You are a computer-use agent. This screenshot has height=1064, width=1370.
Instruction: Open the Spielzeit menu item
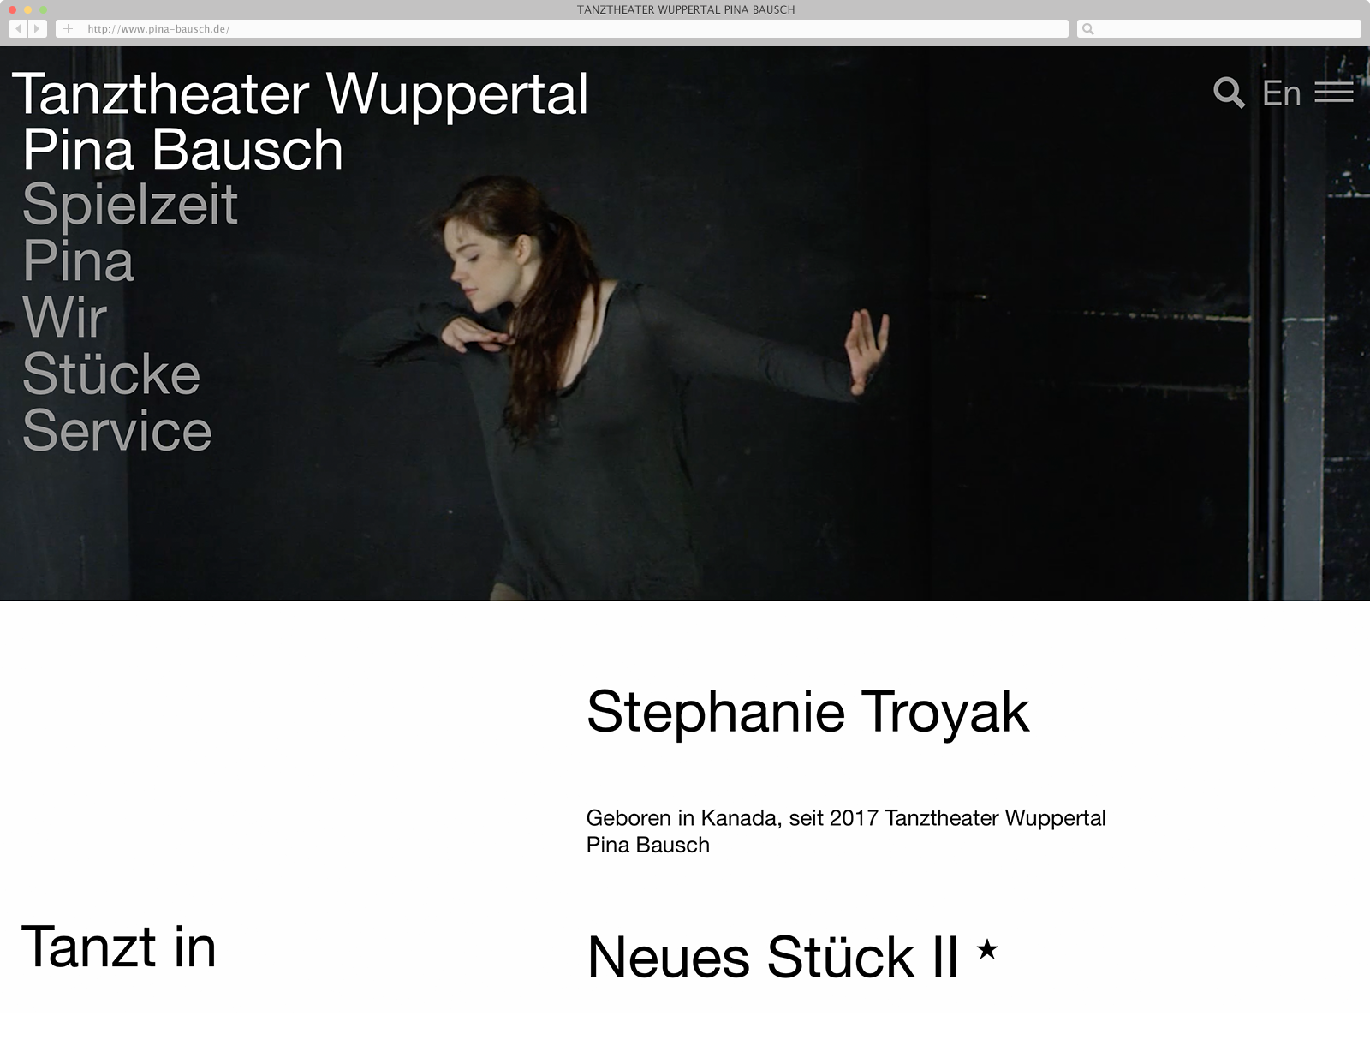click(x=130, y=205)
